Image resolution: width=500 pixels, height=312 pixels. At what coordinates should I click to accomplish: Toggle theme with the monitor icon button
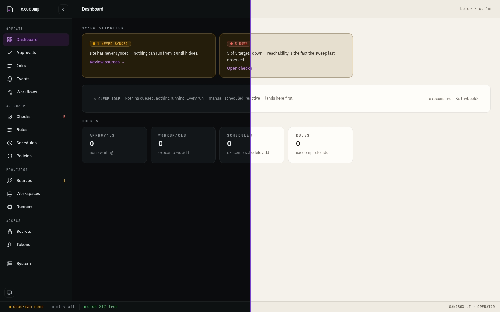click(x=9, y=293)
